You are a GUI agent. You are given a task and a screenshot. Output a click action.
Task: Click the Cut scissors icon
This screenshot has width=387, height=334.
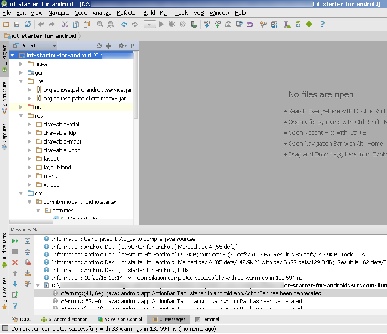click(x=65, y=24)
